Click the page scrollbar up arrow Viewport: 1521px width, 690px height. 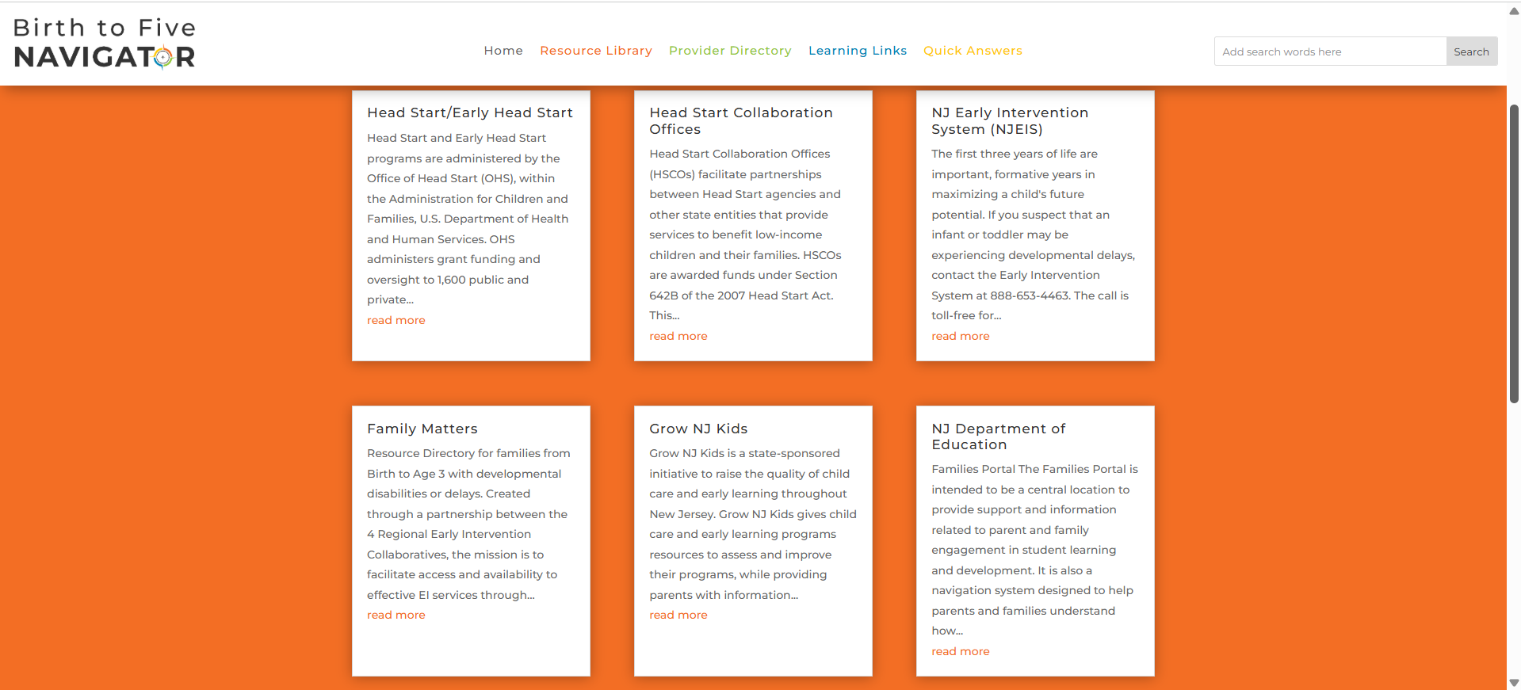pos(1514,10)
